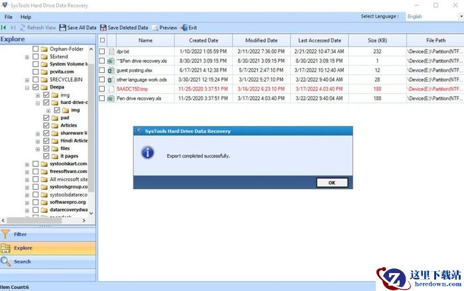The image size is (464, 291).
Task: Sort by the File Path column header
Action: pyautogui.click(x=435, y=40)
